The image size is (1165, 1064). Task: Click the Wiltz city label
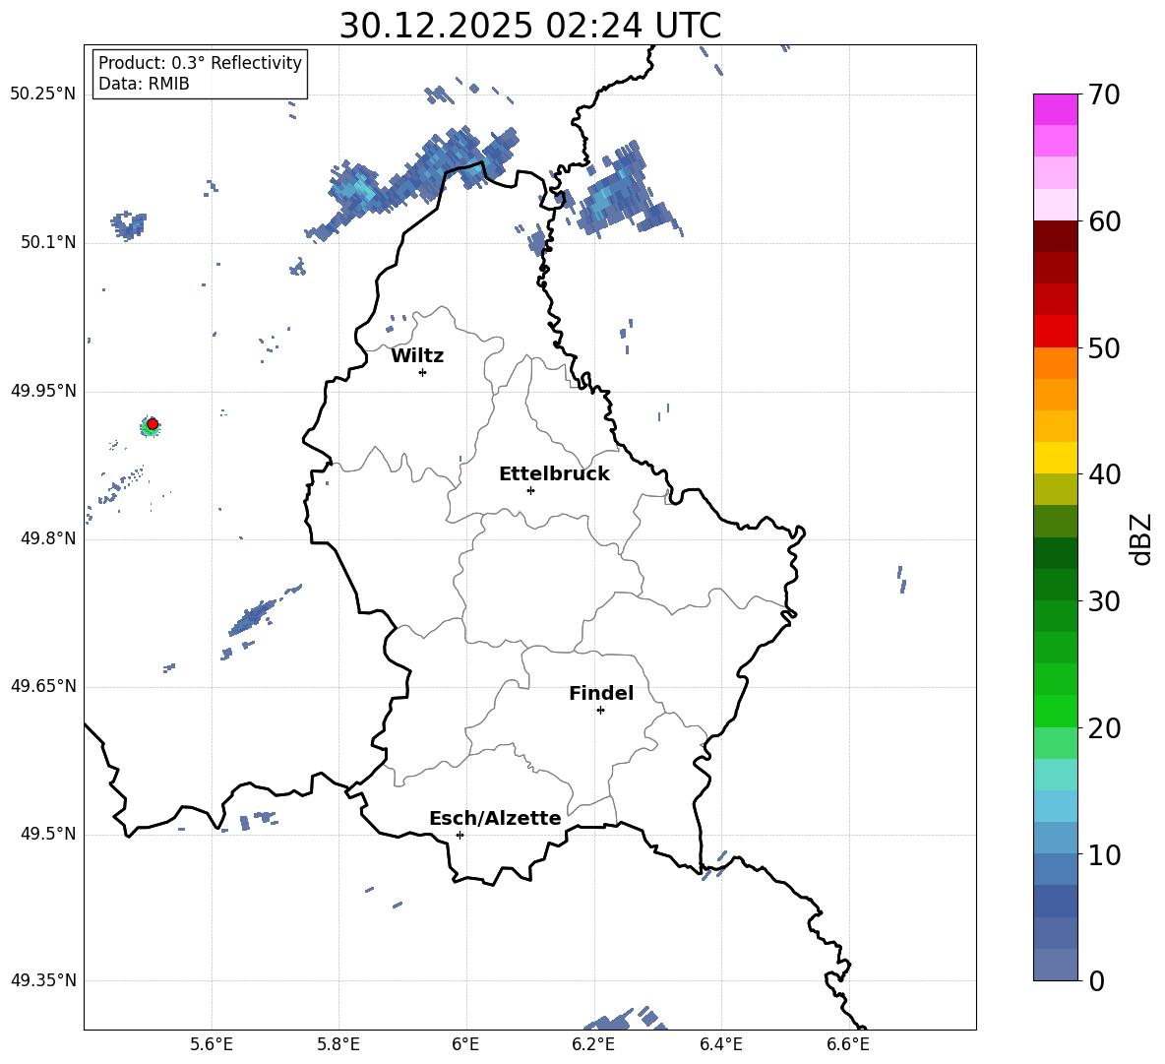[x=417, y=356]
